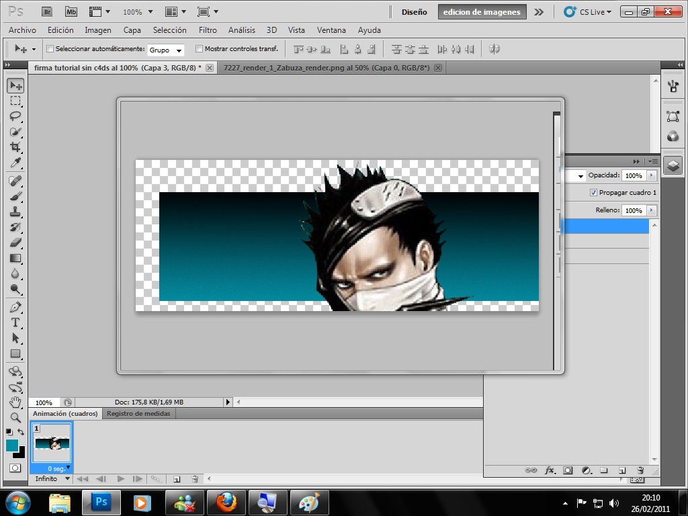Open the Archivo menu
688x516 pixels.
pyautogui.click(x=22, y=30)
